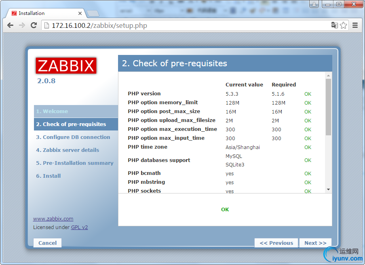Open the Chrome hamburger menu
The width and height of the screenshot is (365, 265).
click(355, 25)
